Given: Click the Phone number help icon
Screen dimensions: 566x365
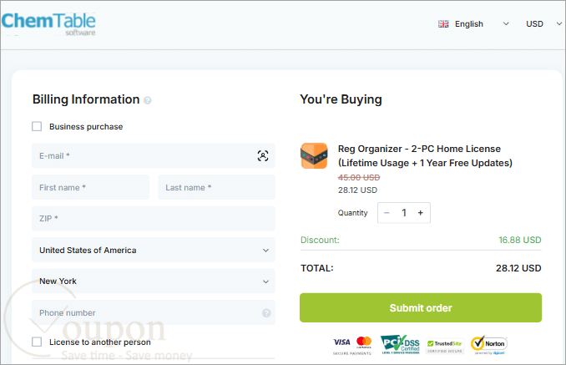Looking at the screenshot, I should 266,313.
